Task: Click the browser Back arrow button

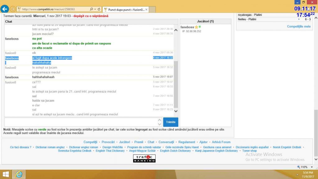Action: [4, 9]
